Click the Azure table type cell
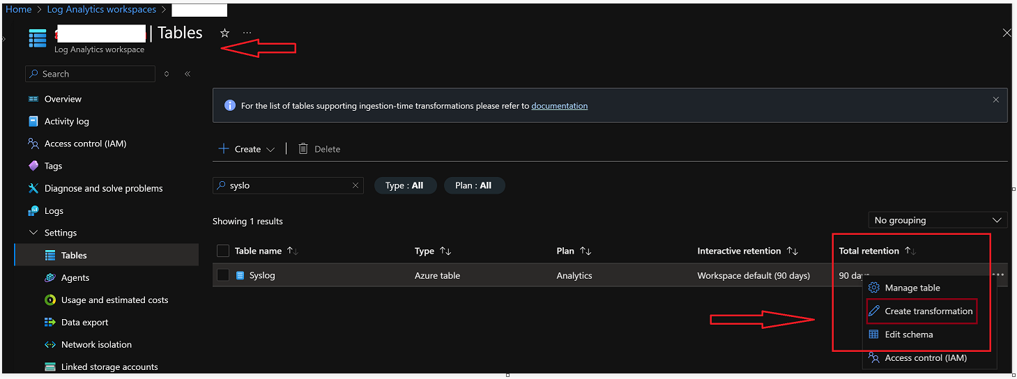 pyautogui.click(x=437, y=275)
